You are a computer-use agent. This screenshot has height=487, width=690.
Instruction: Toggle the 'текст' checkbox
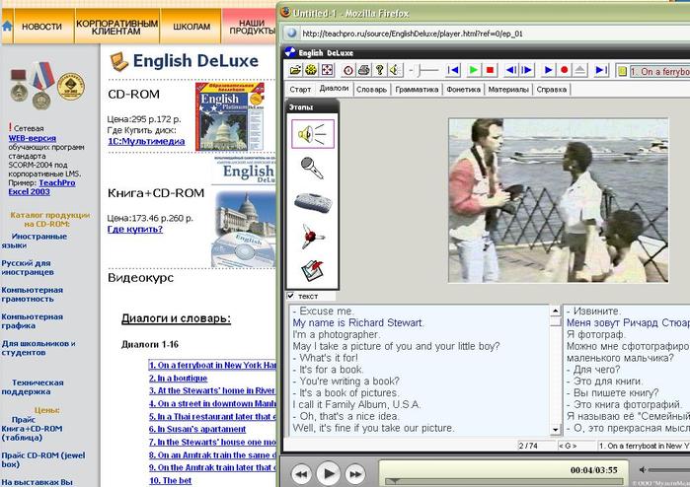tap(290, 296)
